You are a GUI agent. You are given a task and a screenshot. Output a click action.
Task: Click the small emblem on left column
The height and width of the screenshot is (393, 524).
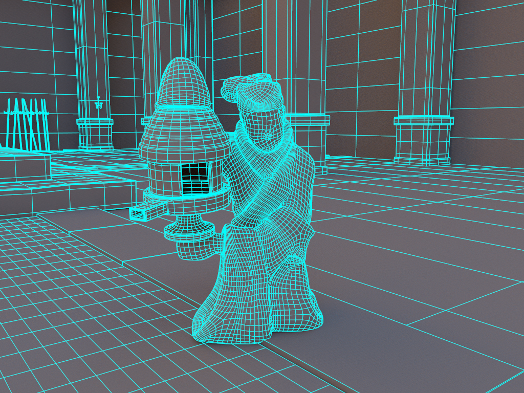click(x=98, y=104)
